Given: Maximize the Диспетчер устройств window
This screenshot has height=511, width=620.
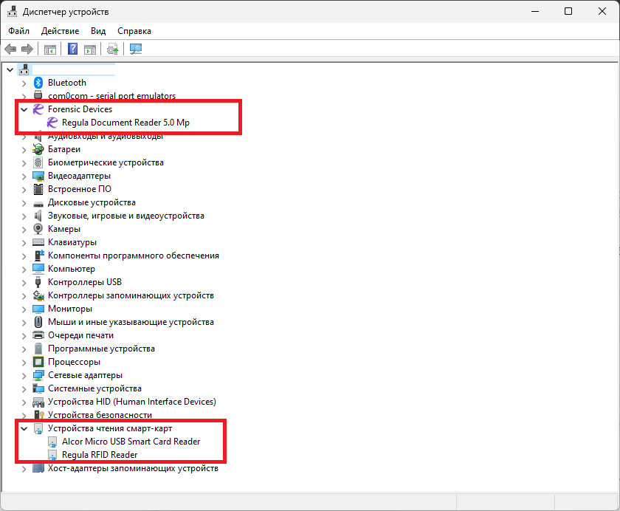Looking at the screenshot, I should (568, 12).
